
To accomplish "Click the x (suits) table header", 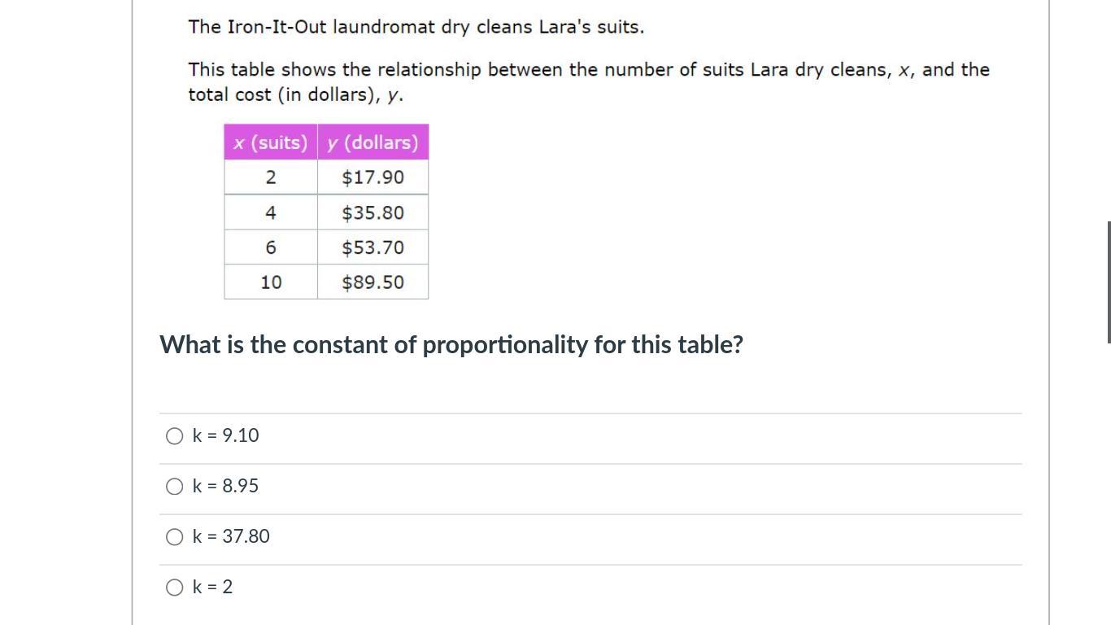I will (x=271, y=143).
